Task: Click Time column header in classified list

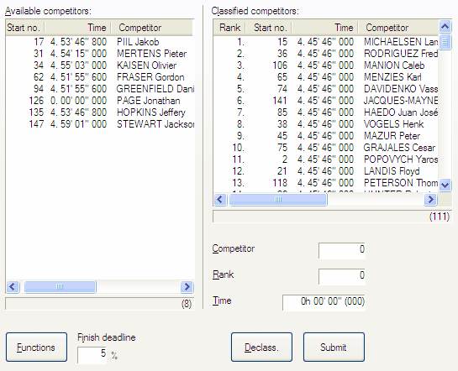Action: (325, 28)
